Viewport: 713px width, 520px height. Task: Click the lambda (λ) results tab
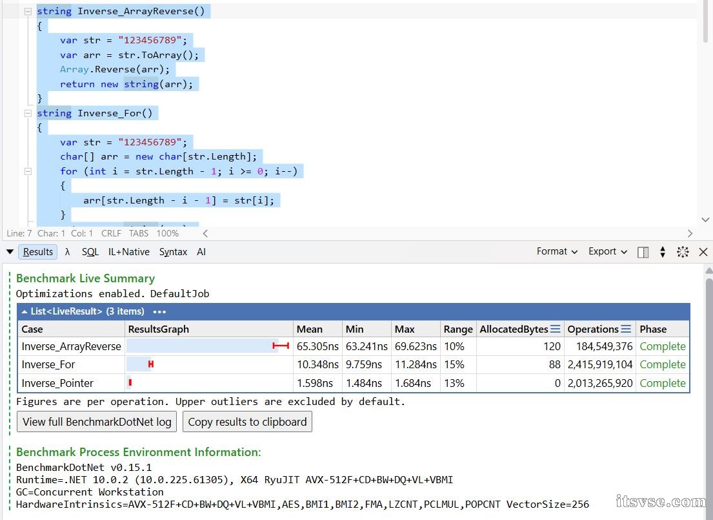[68, 252]
